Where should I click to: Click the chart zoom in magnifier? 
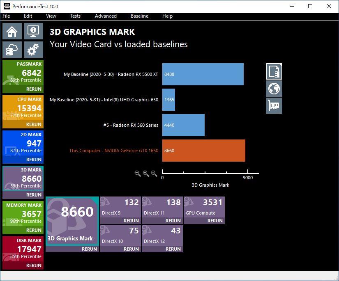click(x=146, y=174)
